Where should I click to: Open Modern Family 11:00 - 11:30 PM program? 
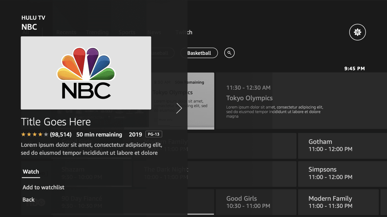pyautogui.click(x=338, y=202)
